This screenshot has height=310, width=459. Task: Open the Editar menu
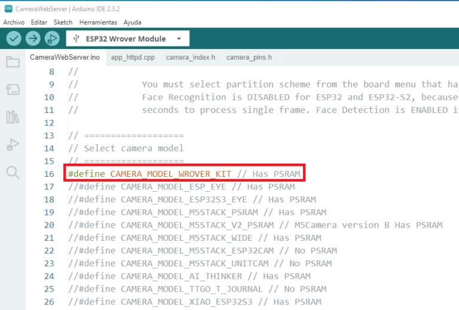pyautogui.click(x=39, y=22)
